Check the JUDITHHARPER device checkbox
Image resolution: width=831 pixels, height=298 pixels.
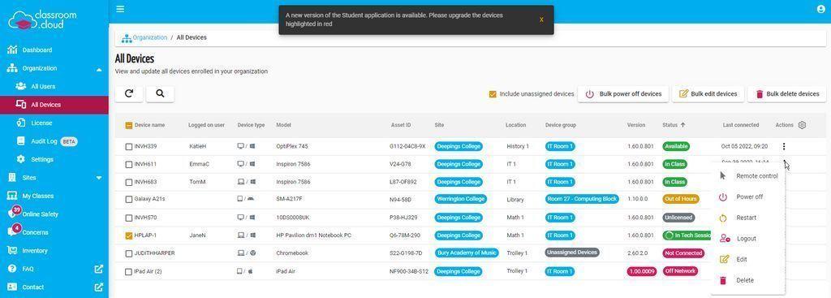tap(129, 253)
